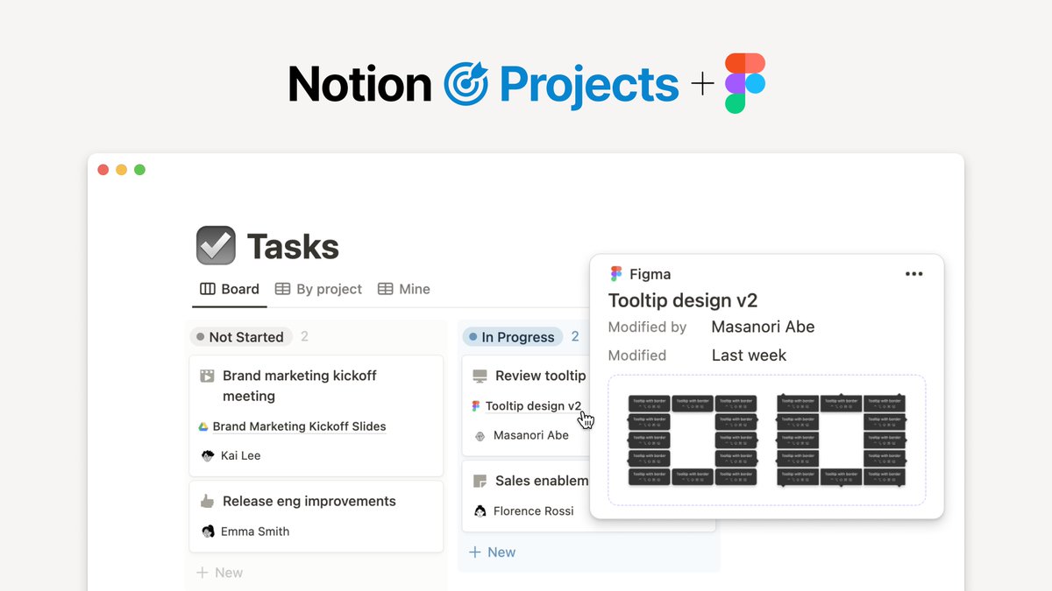This screenshot has width=1052, height=591.
Task: Click the Sales enablement task title
Action: point(542,481)
